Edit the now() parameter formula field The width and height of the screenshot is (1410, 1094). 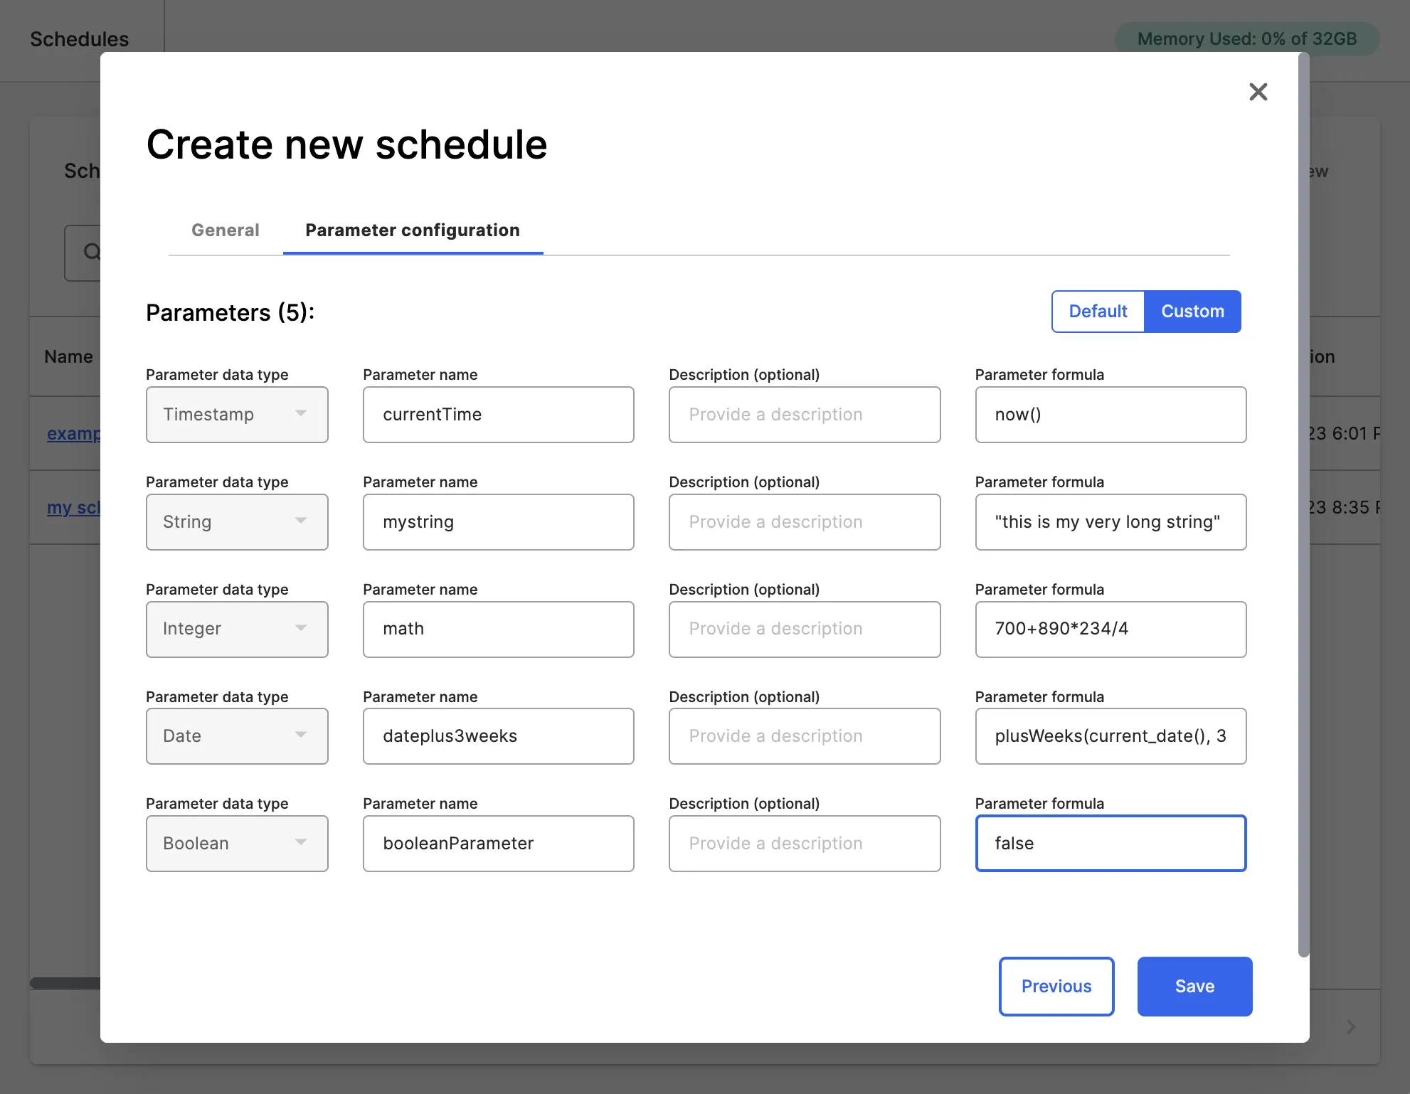tap(1110, 415)
